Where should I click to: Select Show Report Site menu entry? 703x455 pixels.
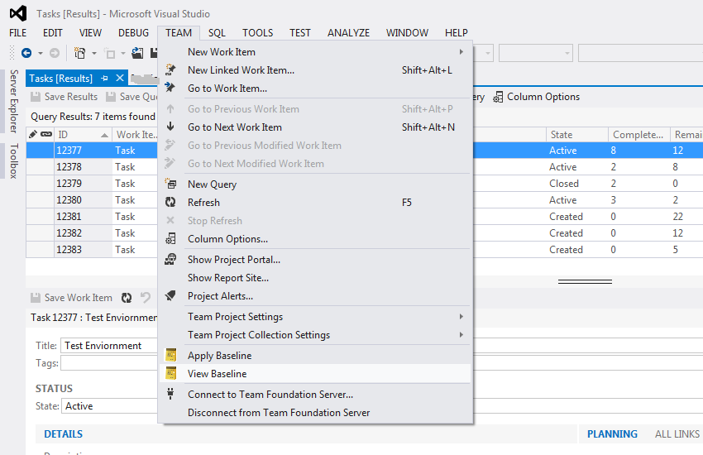click(x=316, y=278)
